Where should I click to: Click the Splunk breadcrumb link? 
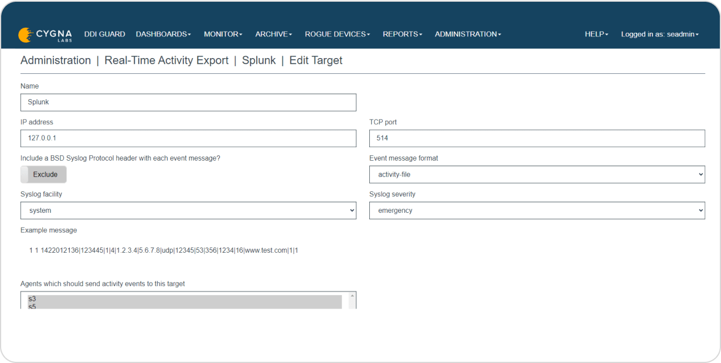(x=259, y=60)
